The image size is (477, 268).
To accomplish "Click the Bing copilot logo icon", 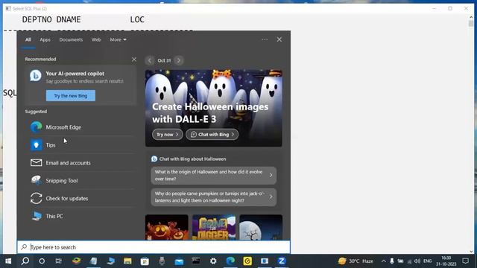I will point(36,75).
